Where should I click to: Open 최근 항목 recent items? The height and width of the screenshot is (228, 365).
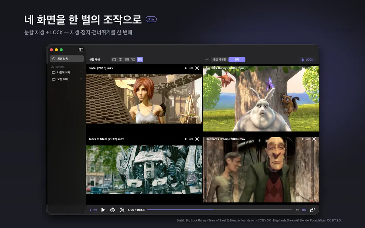67,59
